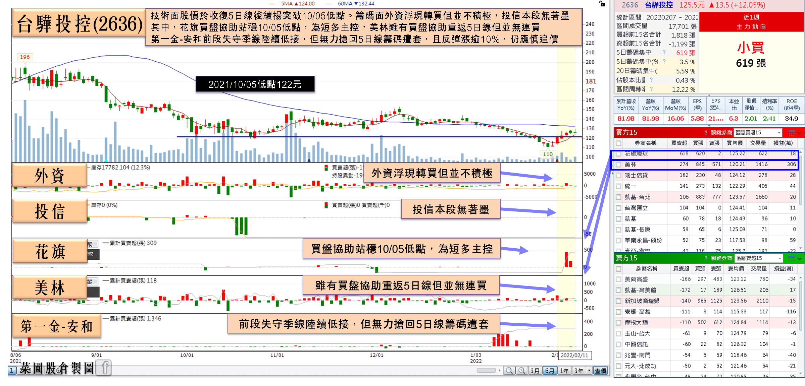Tick the checkbox for 美林 buyer row
This screenshot has width=805, height=386.
(619, 165)
